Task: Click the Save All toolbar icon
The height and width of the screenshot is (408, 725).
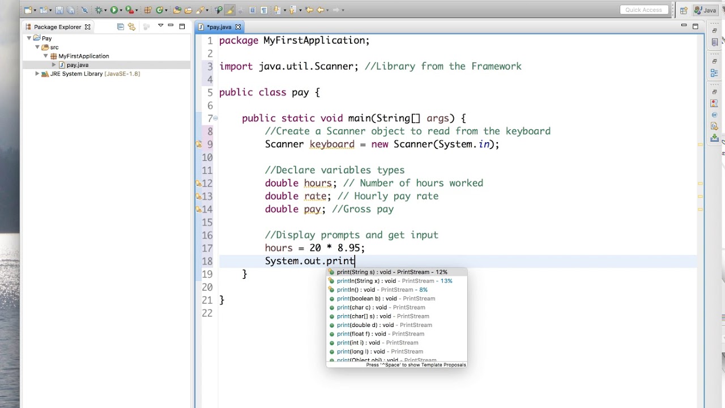Action: coord(70,10)
